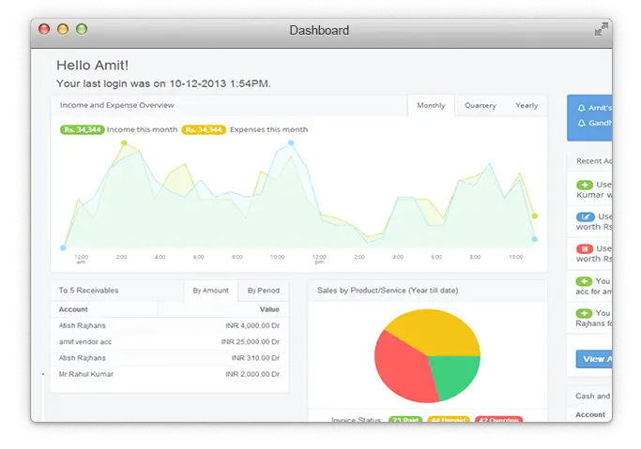Viewport: 641px width, 449px height.
Task: Switch to Quartery overview tab
Action: point(481,105)
